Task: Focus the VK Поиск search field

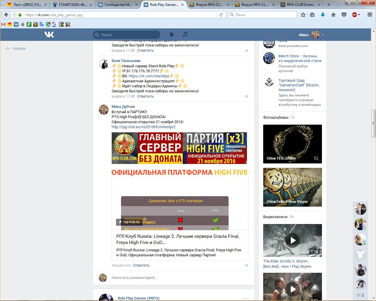Action: pyautogui.click(x=127, y=35)
